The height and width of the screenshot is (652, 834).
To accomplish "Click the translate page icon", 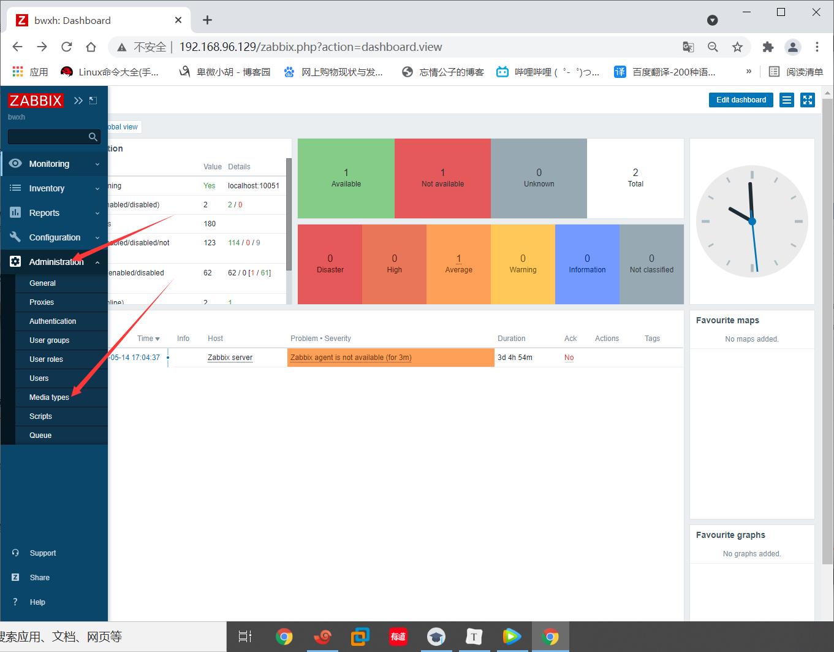I will (x=688, y=47).
